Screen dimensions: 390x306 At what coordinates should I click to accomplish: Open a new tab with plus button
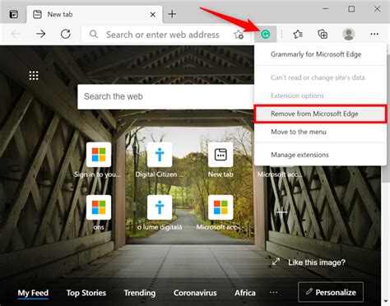tap(172, 14)
